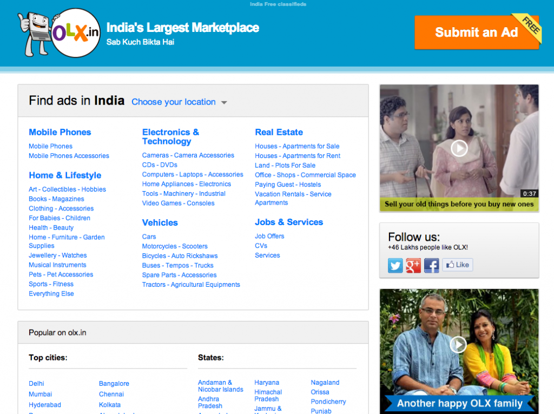Select Jewellery - Watches link
Viewport: 554px width, 414px height.
pyautogui.click(x=57, y=255)
